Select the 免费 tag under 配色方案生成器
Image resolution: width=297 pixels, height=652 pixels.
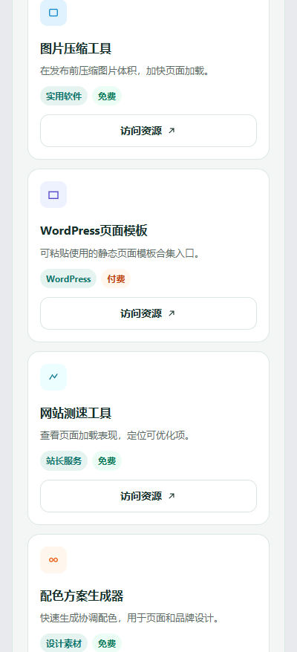tap(107, 644)
